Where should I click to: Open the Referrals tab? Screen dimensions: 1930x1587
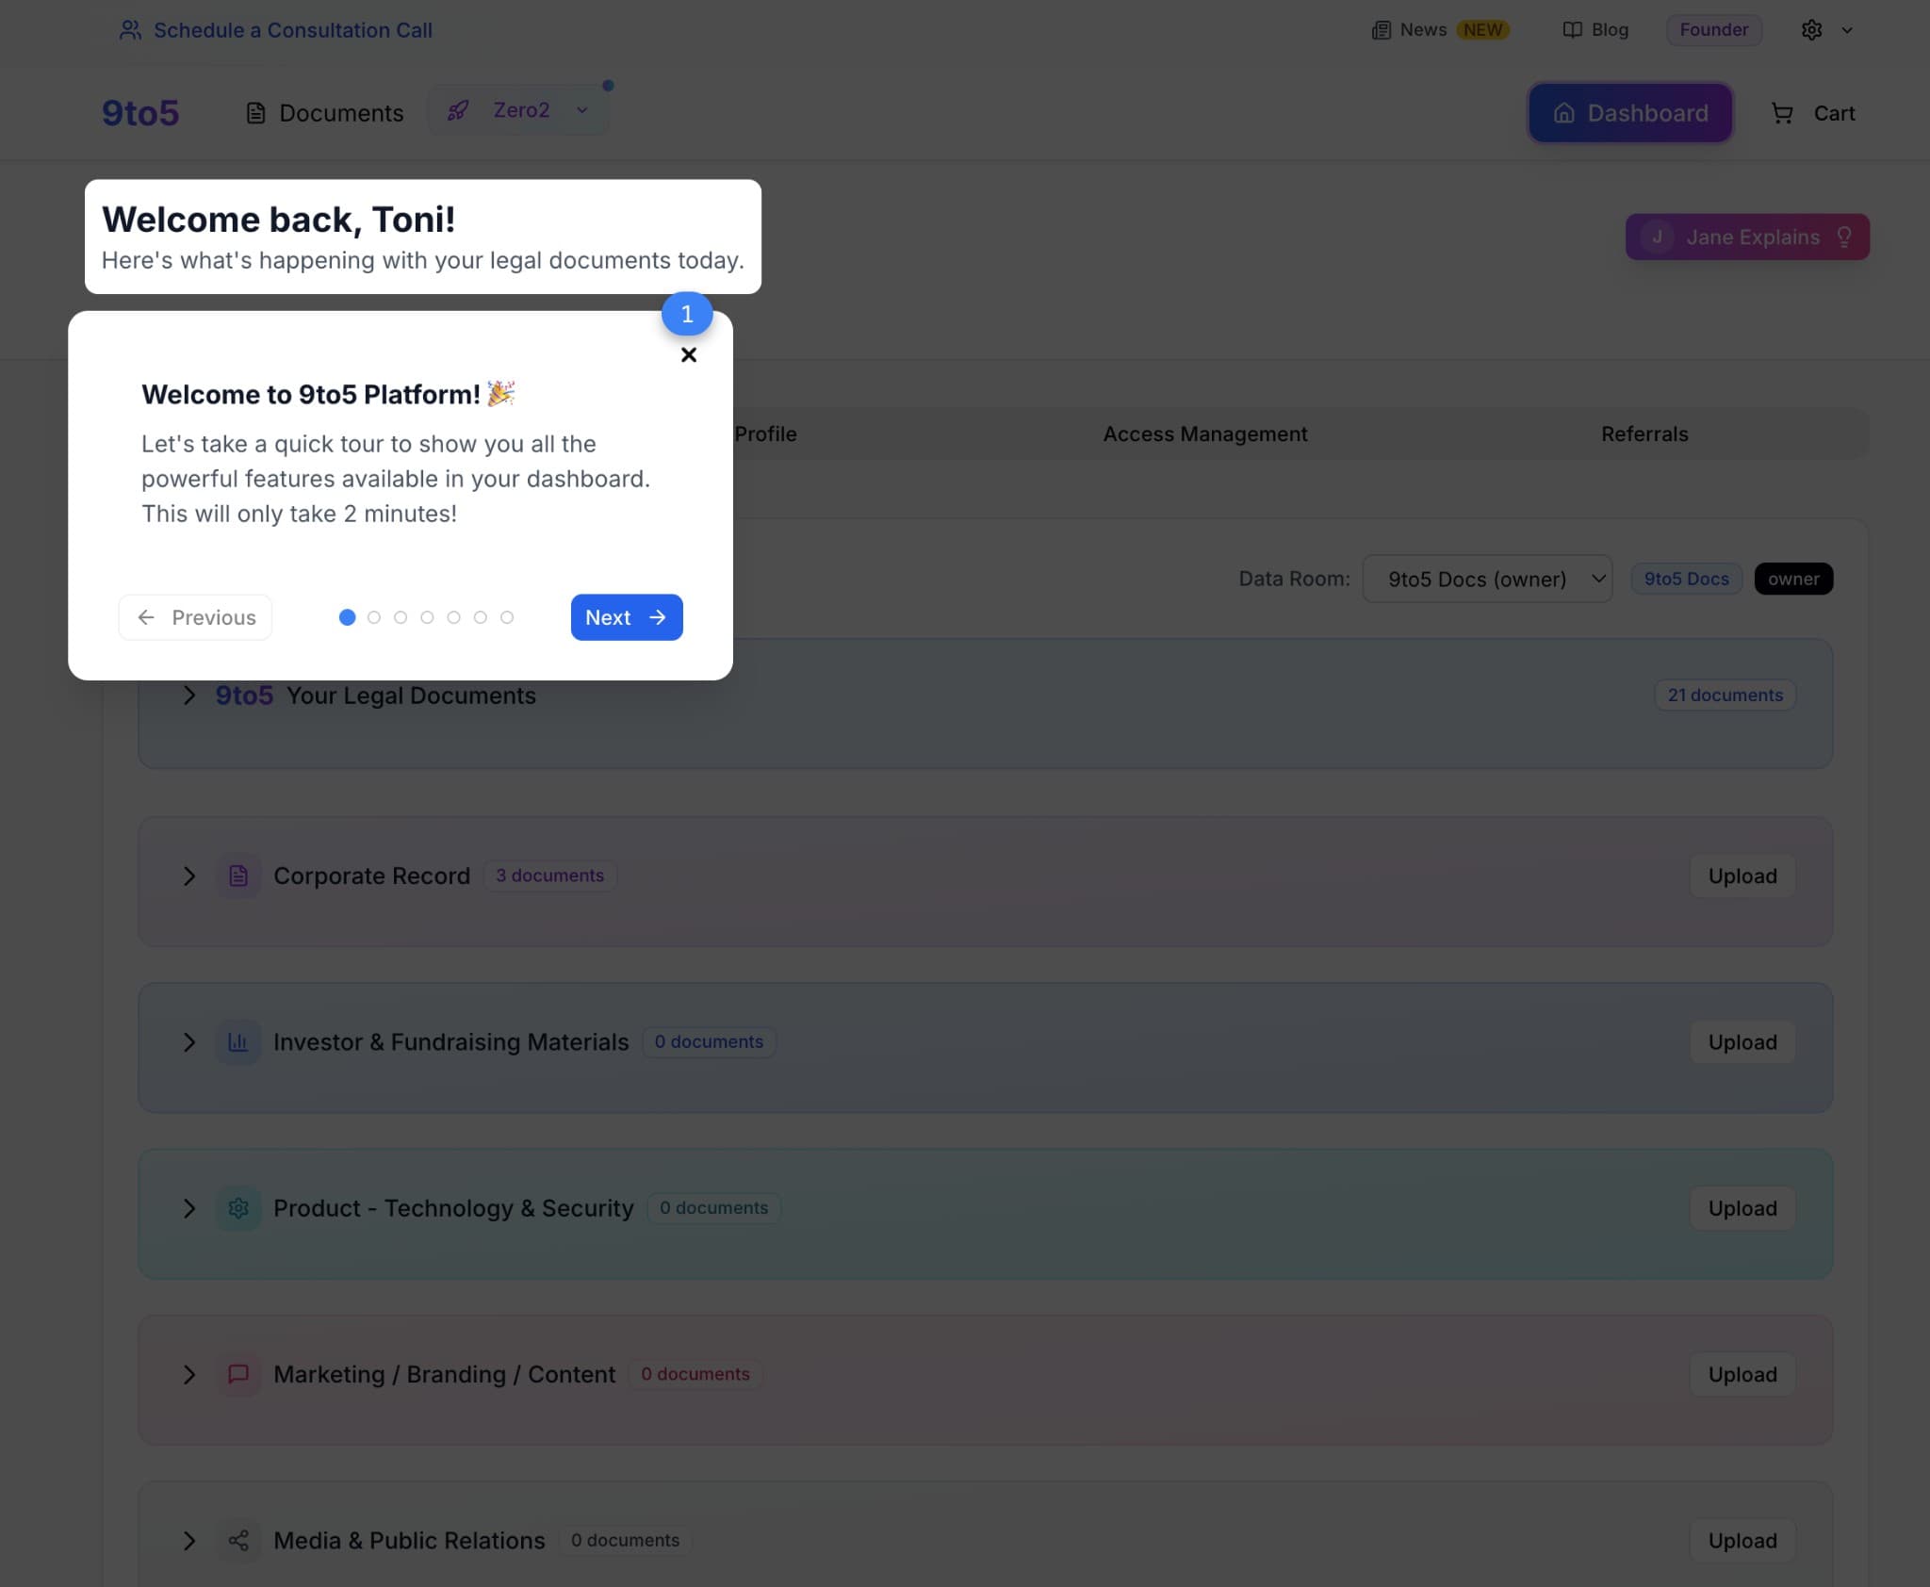point(1644,434)
